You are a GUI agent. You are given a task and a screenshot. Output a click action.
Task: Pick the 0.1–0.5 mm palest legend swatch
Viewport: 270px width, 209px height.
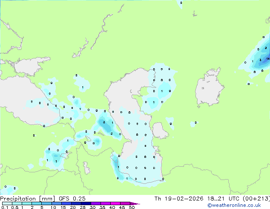coord(7,203)
